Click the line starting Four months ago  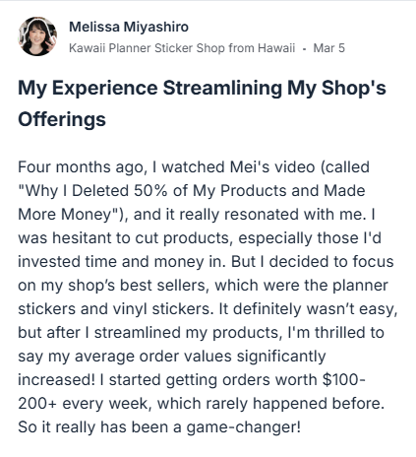point(194,167)
